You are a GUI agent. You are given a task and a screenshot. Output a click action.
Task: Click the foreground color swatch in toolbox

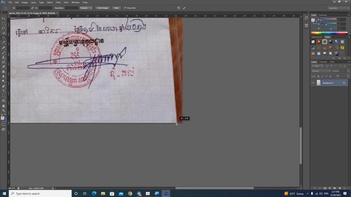point(2,118)
